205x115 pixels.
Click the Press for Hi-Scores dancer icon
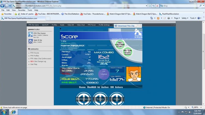click(138, 33)
